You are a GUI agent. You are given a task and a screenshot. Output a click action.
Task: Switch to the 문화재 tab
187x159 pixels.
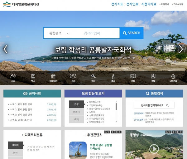point(76,112)
